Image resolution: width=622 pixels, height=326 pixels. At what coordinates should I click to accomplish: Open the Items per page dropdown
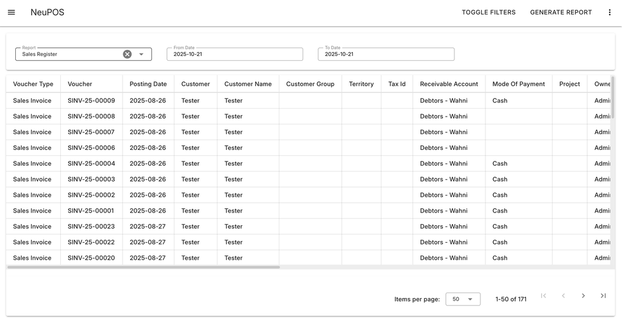coord(463,299)
